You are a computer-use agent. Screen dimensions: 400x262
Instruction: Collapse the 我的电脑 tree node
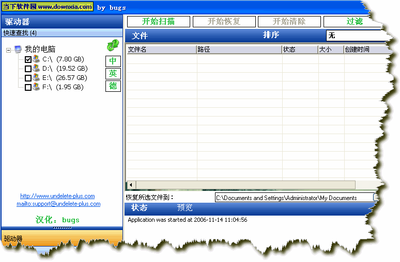[9, 50]
